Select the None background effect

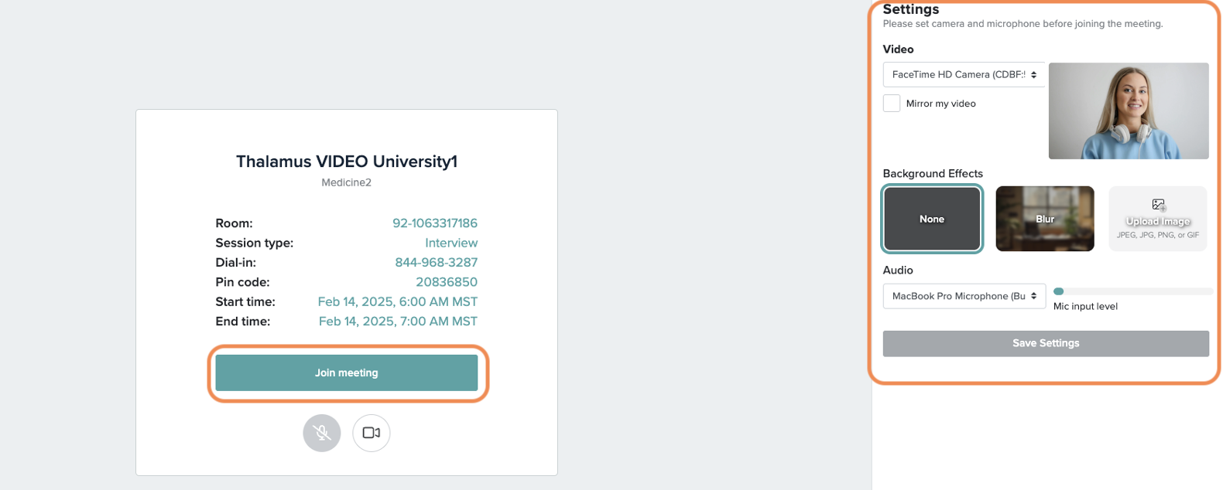point(932,219)
